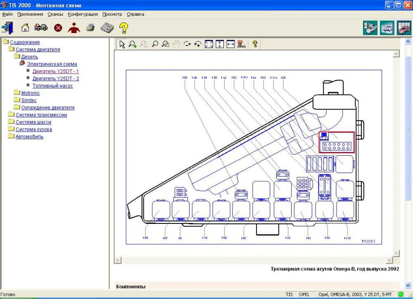The image size is (413, 299).
Task: Select the zoom in magnifier tool
Action: [x=133, y=44]
